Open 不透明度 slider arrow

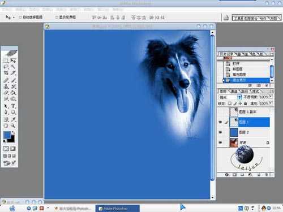point(271,97)
